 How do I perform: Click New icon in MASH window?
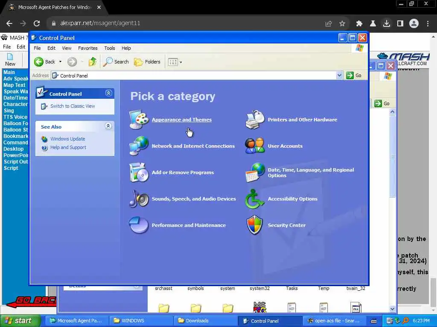[x=10, y=60]
